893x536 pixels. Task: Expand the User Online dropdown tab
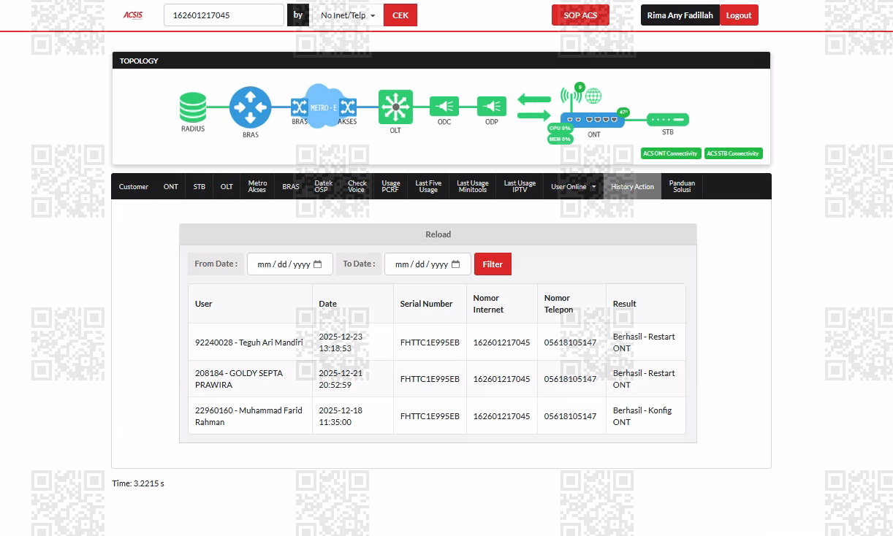pos(573,187)
